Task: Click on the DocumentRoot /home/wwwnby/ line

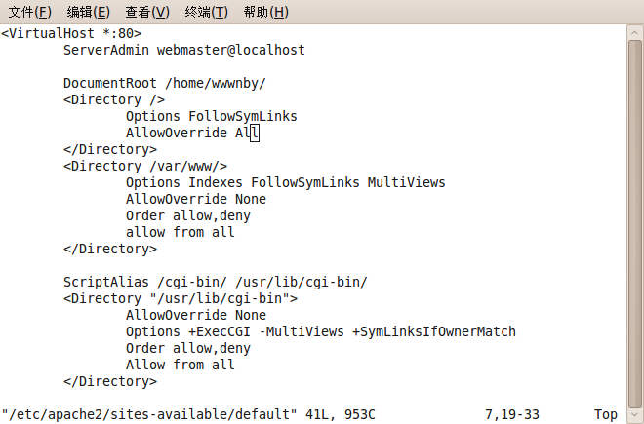Action: [x=165, y=83]
